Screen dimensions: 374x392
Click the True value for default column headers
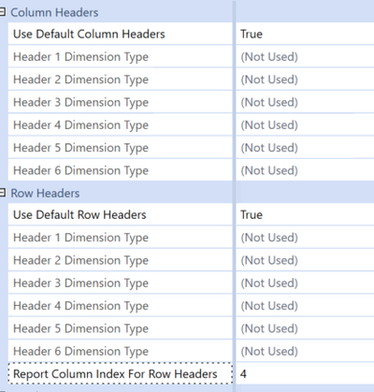[305, 34]
